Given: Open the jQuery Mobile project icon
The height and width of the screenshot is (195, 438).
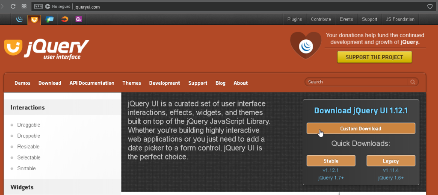Looking at the screenshot, I should [50, 19].
